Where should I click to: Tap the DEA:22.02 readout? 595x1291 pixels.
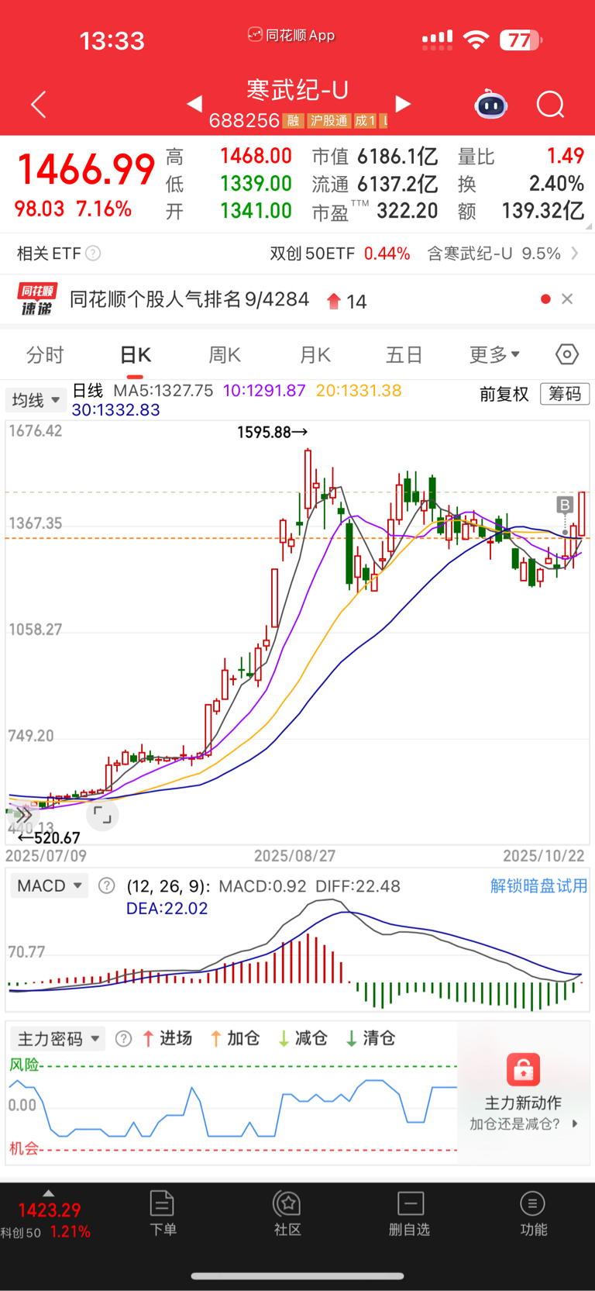pyautogui.click(x=167, y=908)
